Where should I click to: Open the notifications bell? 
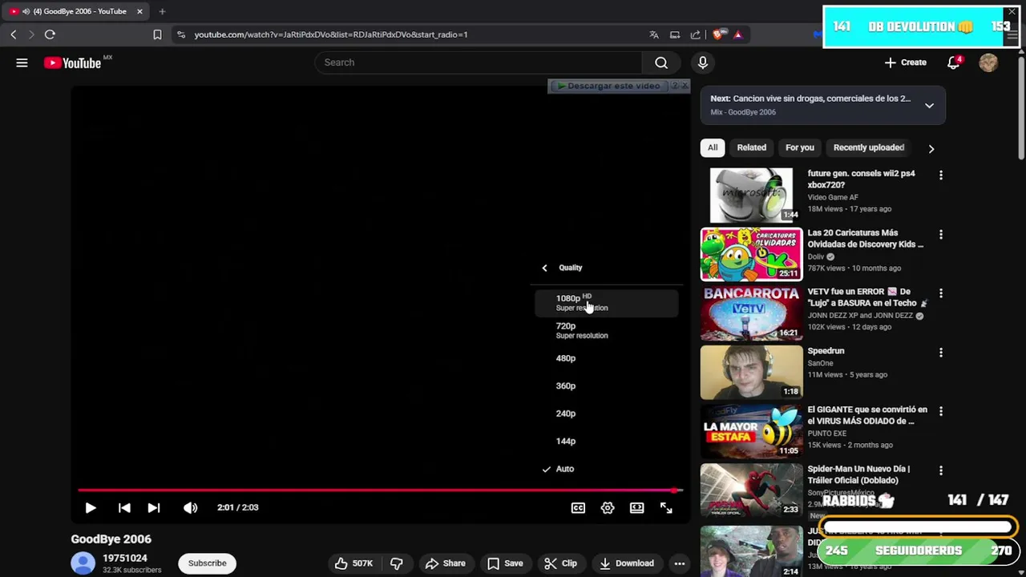pos(954,63)
